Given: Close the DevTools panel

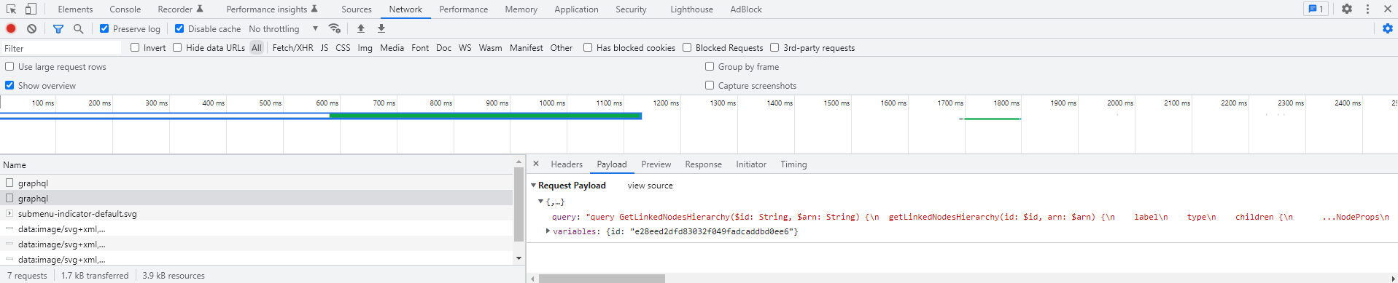Looking at the screenshot, I should [x=1387, y=9].
